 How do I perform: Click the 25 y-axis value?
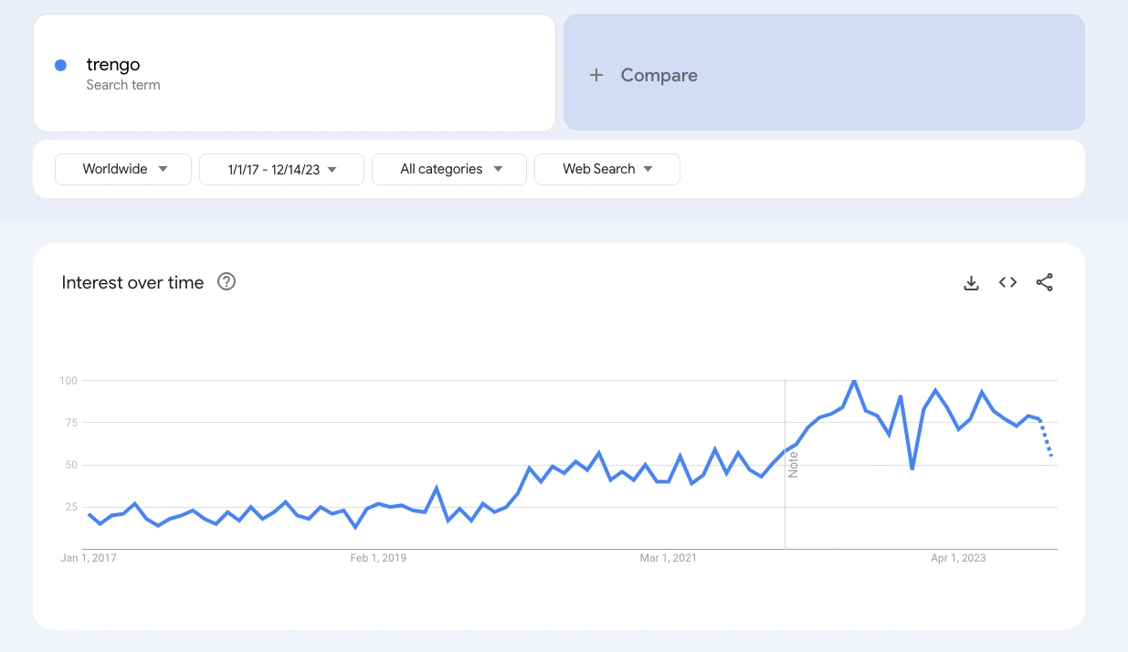[x=71, y=507]
